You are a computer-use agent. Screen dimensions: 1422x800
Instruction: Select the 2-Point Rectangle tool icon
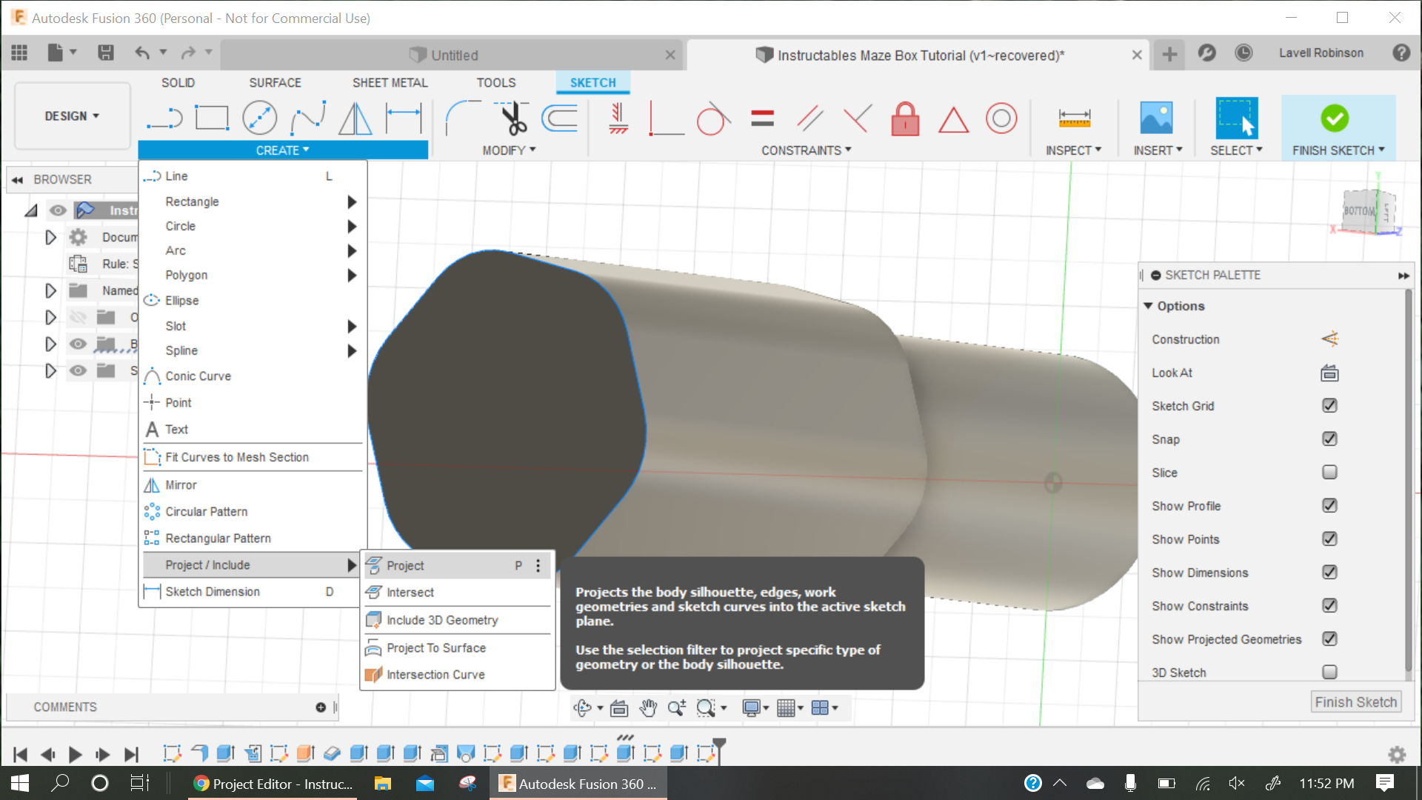tap(212, 119)
